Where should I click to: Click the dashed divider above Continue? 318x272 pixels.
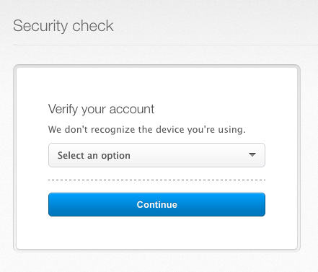(x=156, y=180)
